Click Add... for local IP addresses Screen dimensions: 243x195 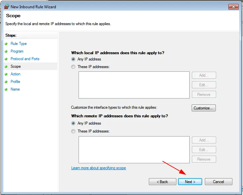click(x=204, y=75)
